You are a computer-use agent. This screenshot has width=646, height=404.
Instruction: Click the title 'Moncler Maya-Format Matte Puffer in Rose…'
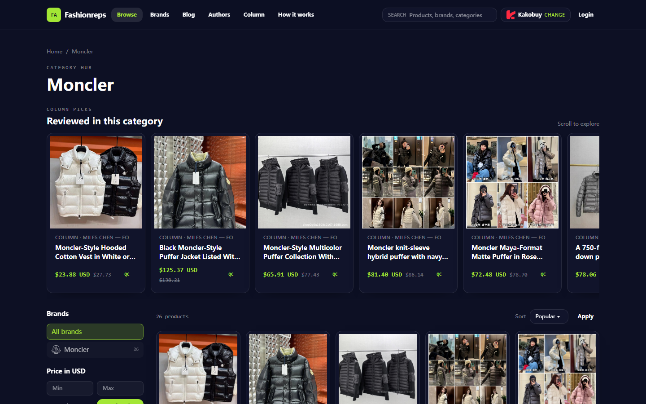tap(507, 252)
